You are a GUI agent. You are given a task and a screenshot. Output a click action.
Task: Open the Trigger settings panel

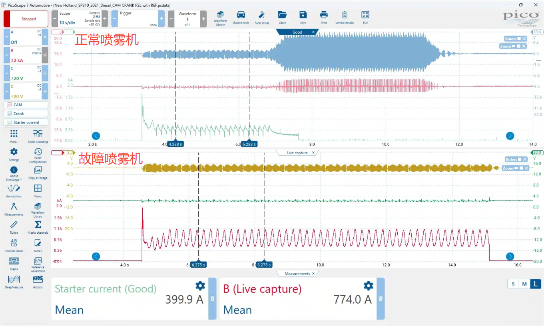pos(138,19)
